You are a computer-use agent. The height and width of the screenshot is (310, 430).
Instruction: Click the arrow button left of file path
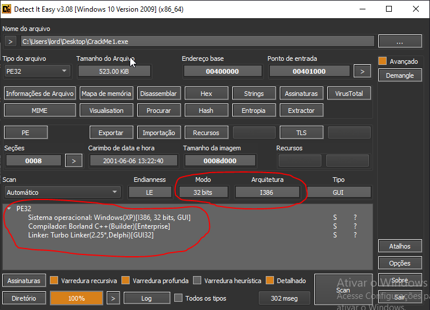point(11,42)
